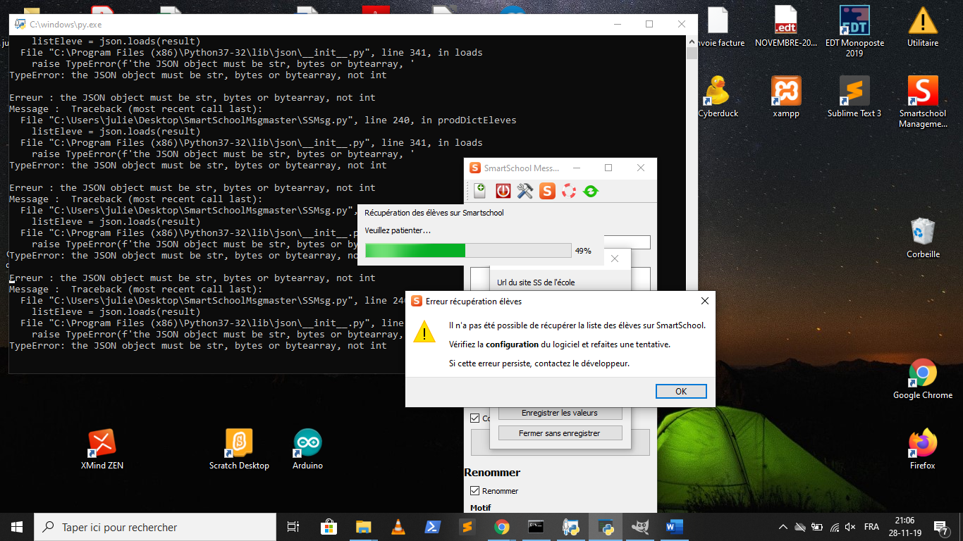
Task: Click the new document icon with green plus
Action: [x=479, y=190]
